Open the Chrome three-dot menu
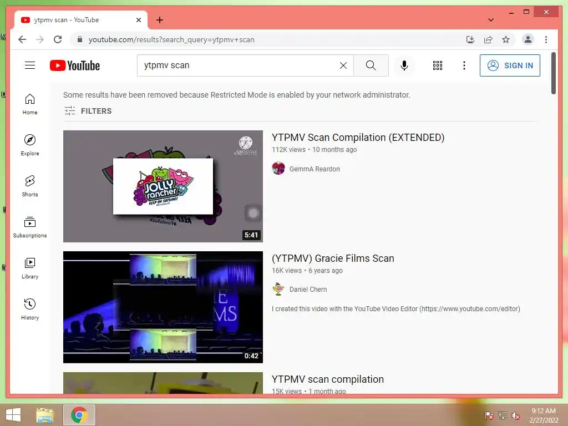This screenshot has width=568, height=426. click(546, 39)
